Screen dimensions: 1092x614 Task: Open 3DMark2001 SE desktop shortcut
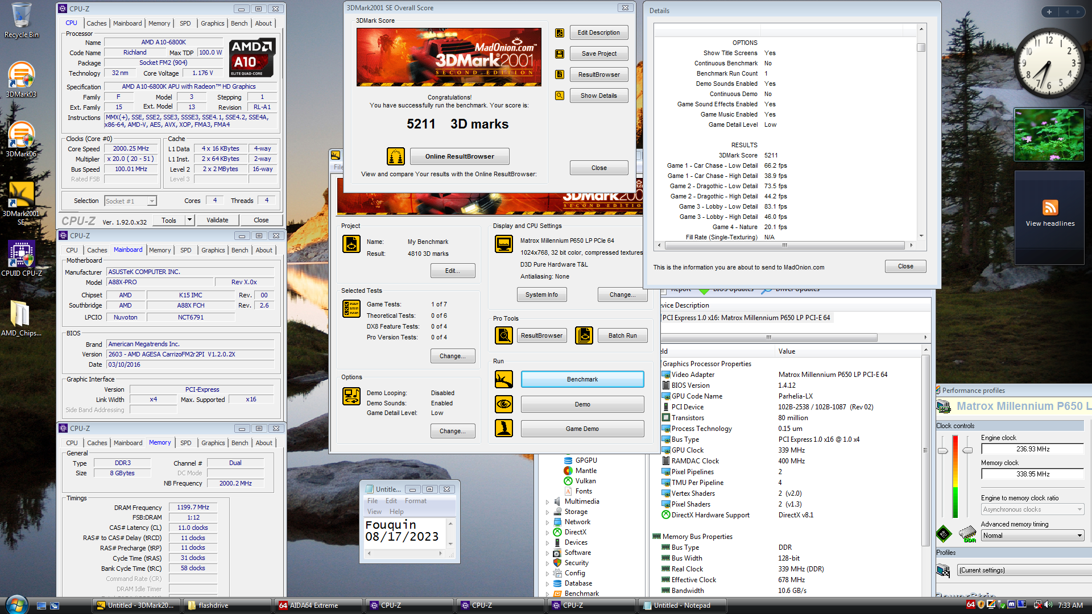tap(21, 203)
